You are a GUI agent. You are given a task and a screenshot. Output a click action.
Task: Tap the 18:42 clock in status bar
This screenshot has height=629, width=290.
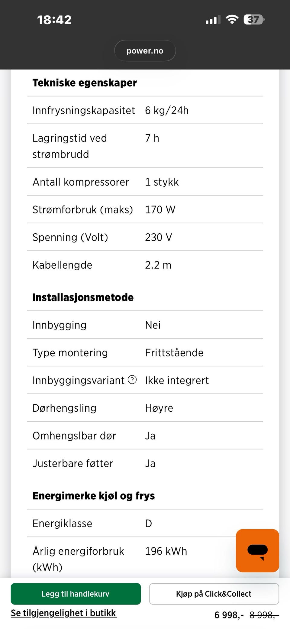tap(54, 20)
